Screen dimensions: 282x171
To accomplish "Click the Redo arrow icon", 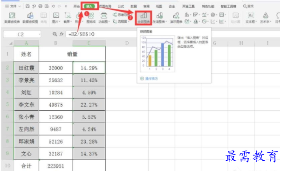I will [x=59, y=6].
